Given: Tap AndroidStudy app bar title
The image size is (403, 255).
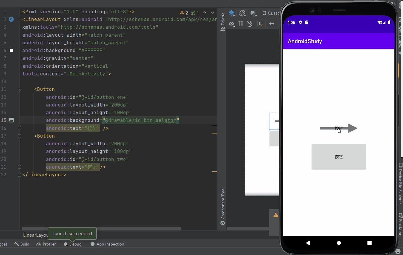Looking at the screenshot, I should 305,41.
